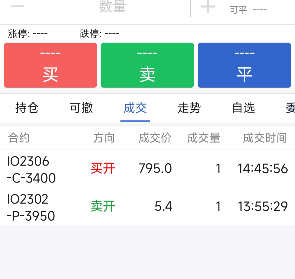This screenshot has width=295, height=279.
Task: Open the 可撤 cancellable orders tab
Action: 81,108
